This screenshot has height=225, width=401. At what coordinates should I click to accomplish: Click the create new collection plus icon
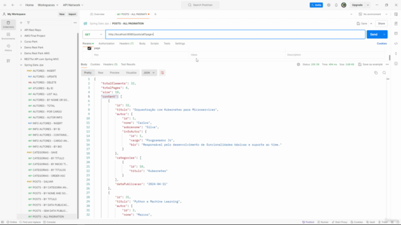point(21,22)
